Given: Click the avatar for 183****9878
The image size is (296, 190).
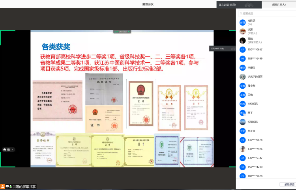Looking at the screenshot, I should 243,176.
